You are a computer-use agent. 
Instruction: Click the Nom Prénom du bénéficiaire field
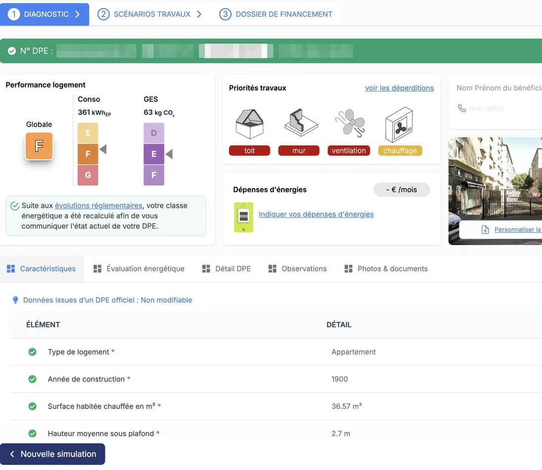[x=499, y=88]
